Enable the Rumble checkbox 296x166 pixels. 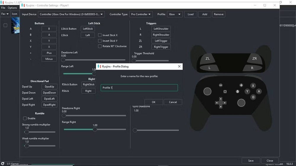pyautogui.click(x=25, y=118)
